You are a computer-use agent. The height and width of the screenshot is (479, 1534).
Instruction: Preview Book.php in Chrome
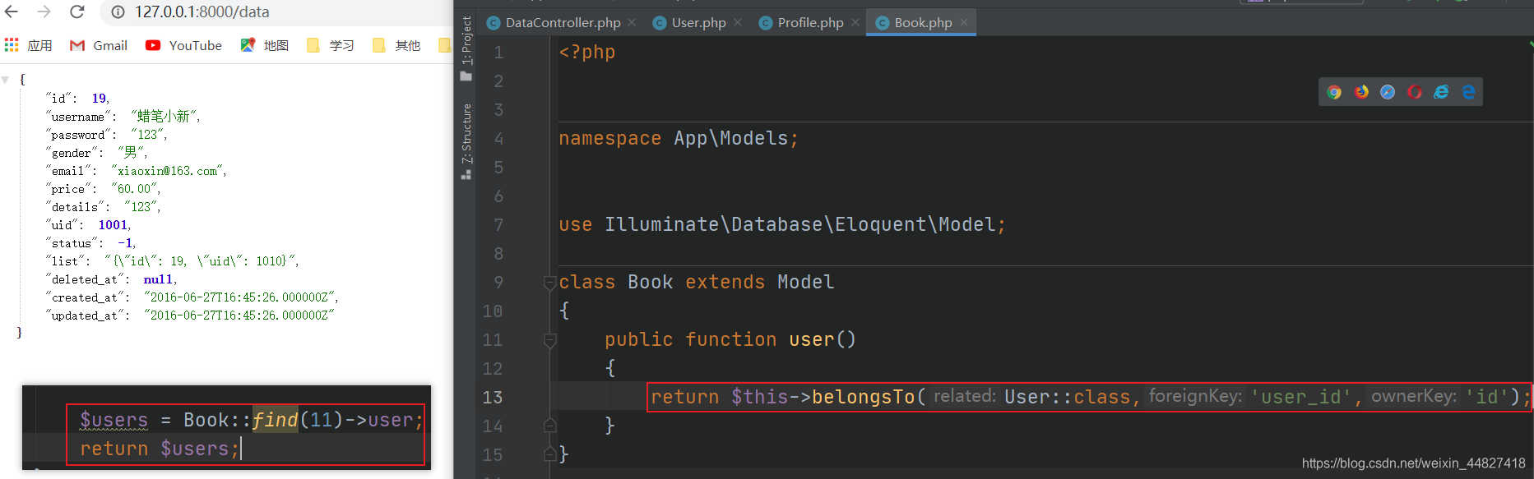click(1334, 92)
